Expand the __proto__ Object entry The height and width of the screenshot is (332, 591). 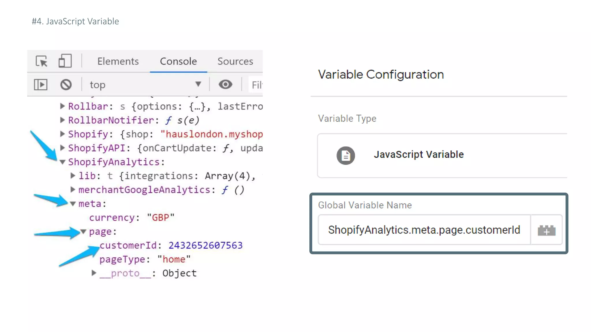93,273
